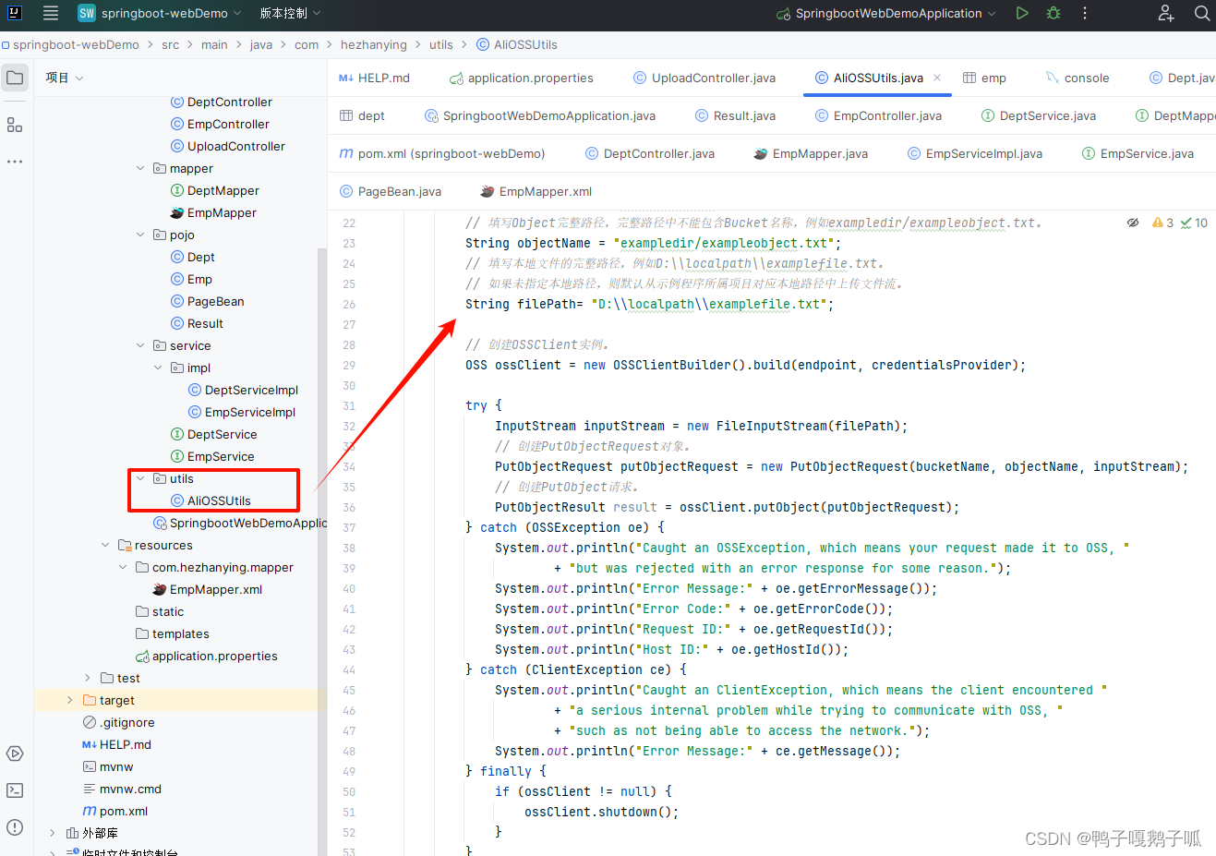
Task: Switch to the emp database table tab
Action: 984,78
